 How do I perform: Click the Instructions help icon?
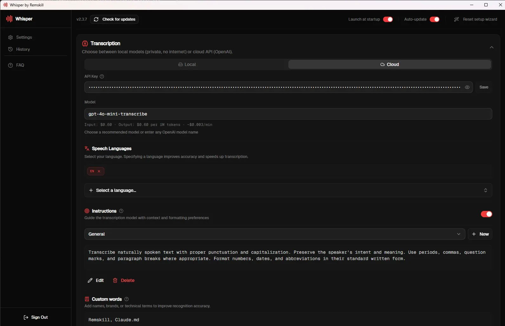121,211
